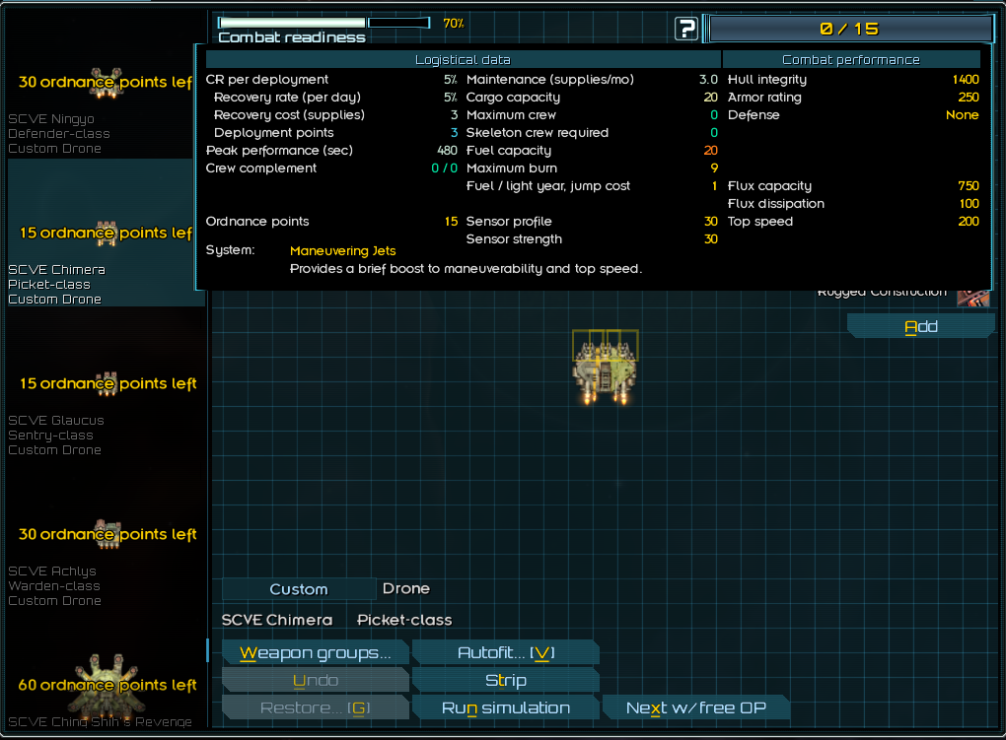Image resolution: width=1006 pixels, height=740 pixels.
Task: Select the Ching Shih's Revenge ship sprite
Action: [x=106, y=682]
